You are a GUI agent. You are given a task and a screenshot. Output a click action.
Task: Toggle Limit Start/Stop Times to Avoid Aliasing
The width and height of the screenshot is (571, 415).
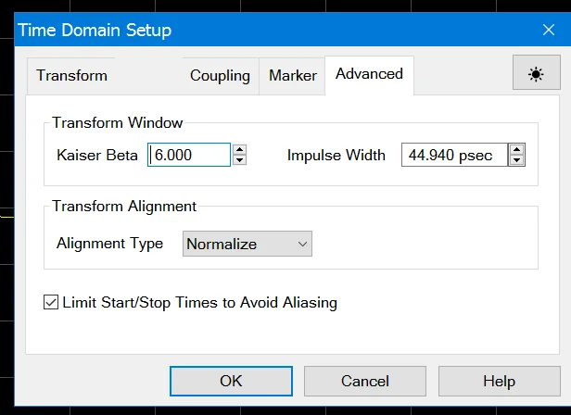[51, 302]
